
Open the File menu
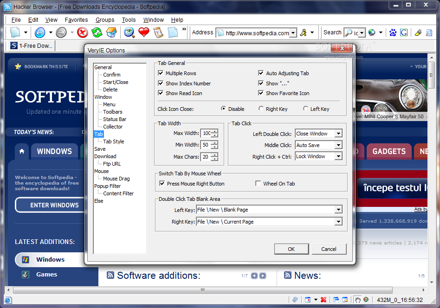click(x=16, y=20)
